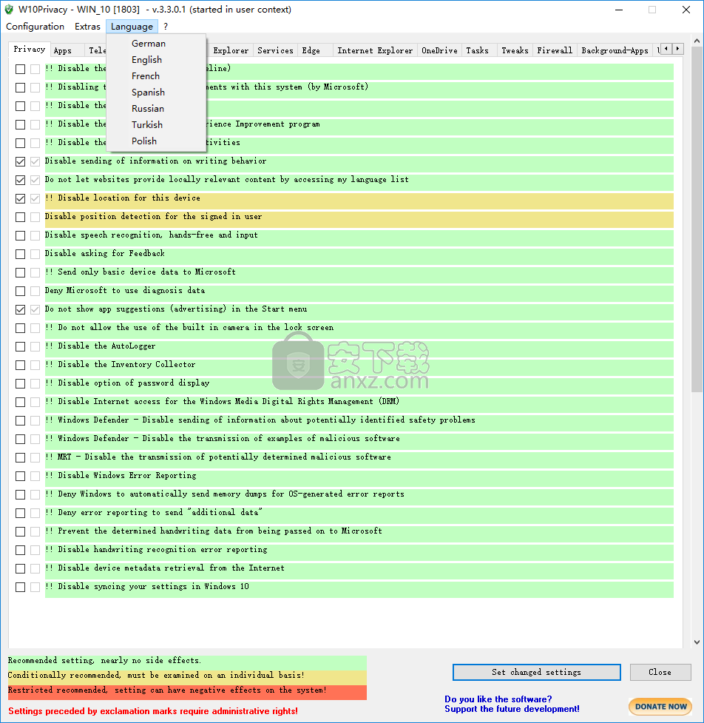The width and height of the screenshot is (704, 723).
Task: Open the ? help menu
Action: (x=166, y=27)
